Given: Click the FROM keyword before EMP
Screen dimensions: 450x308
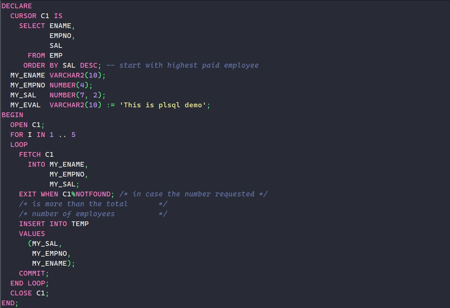Looking at the screenshot, I should (x=36, y=55).
